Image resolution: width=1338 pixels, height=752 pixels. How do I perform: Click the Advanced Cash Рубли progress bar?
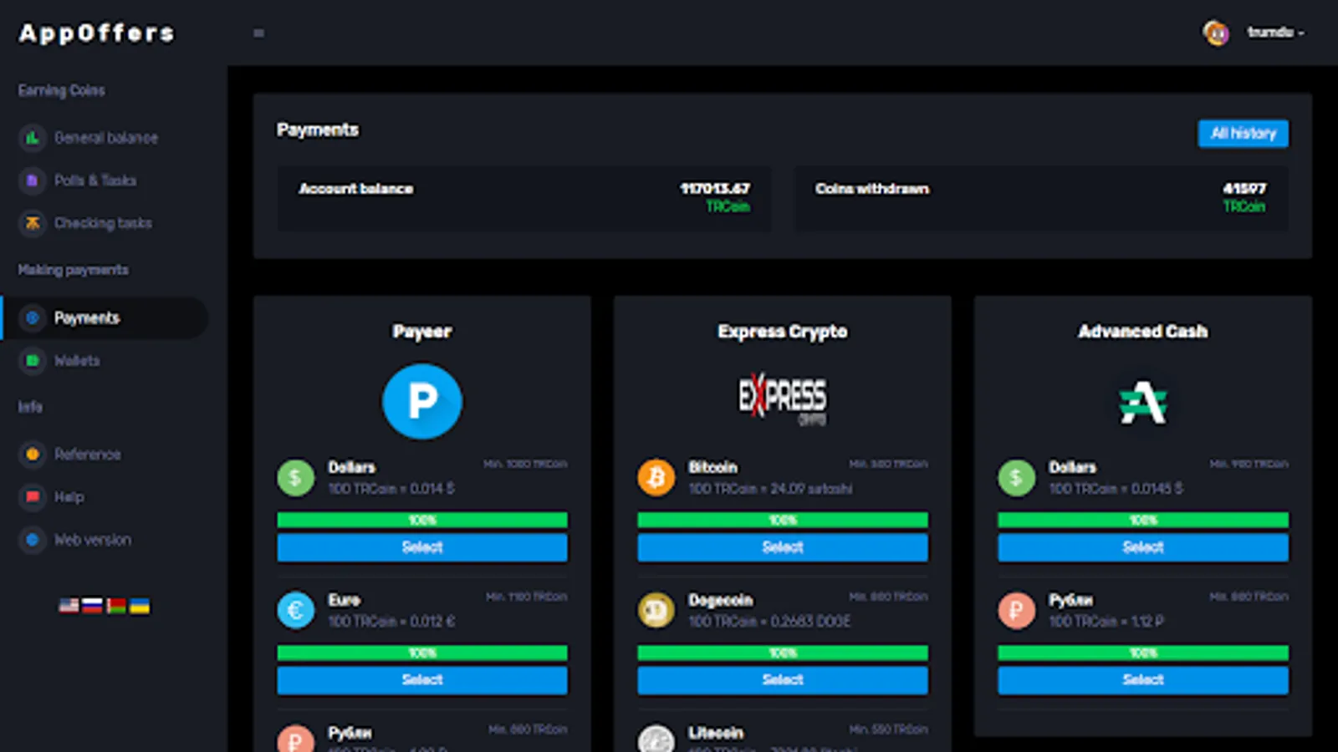(1143, 653)
